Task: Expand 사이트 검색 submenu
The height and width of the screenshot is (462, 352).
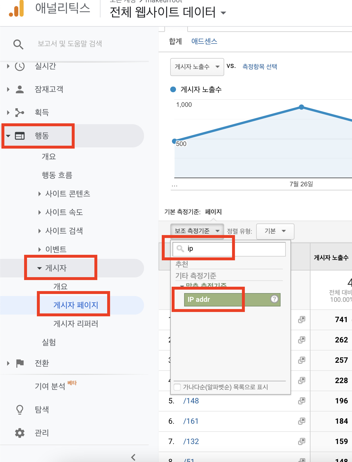Action: coord(39,231)
